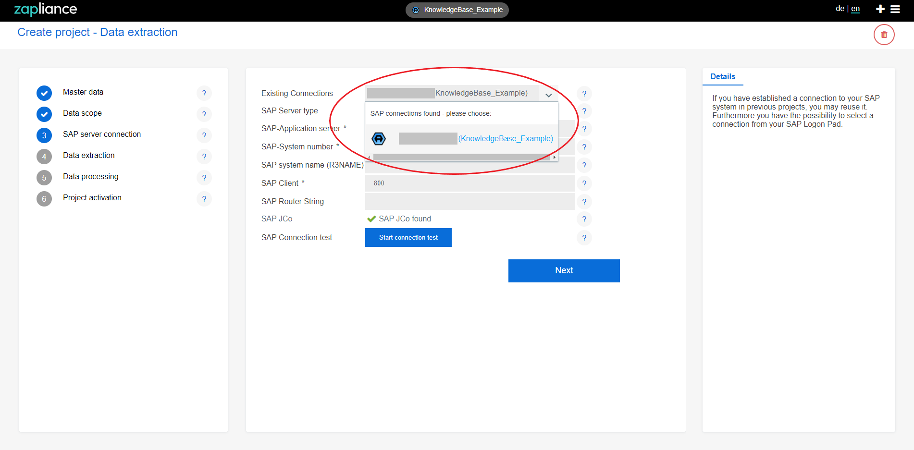The image size is (914, 450).
Task: Show help for Existing Connections field
Action: [584, 94]
